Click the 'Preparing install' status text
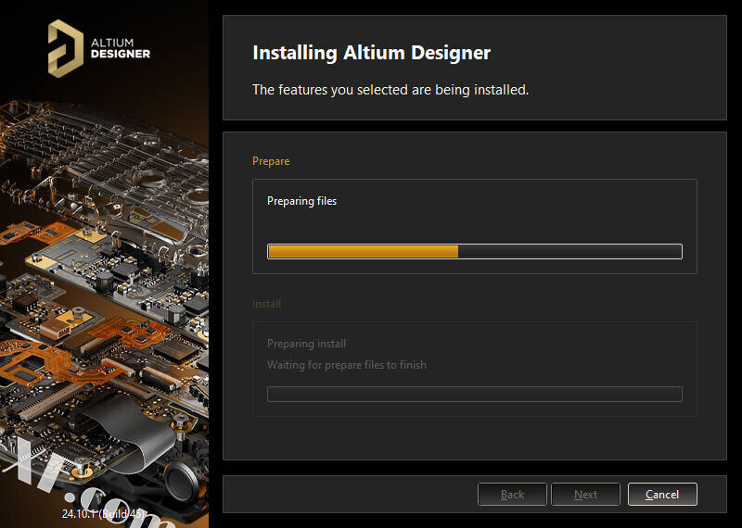742x528 pixels. pos(306,344)
